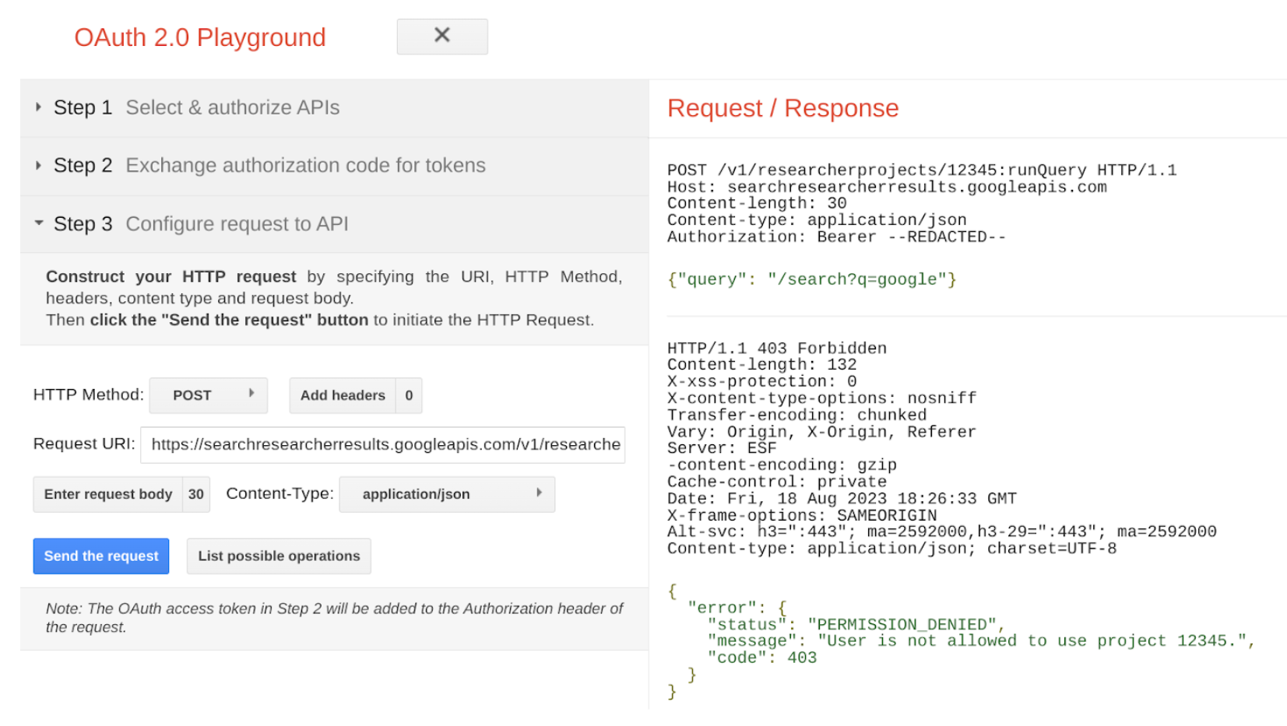
Task: Click the Authorization: Bearer --REDACTED-- line
Action: coord(836,237)
